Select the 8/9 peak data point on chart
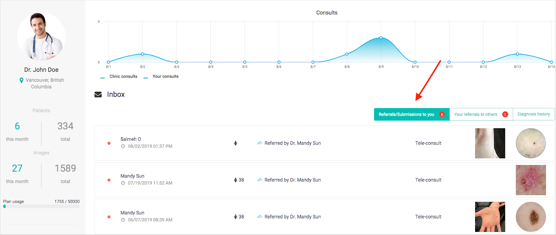This screenshot has width=556, height=235. click(381, 38)
